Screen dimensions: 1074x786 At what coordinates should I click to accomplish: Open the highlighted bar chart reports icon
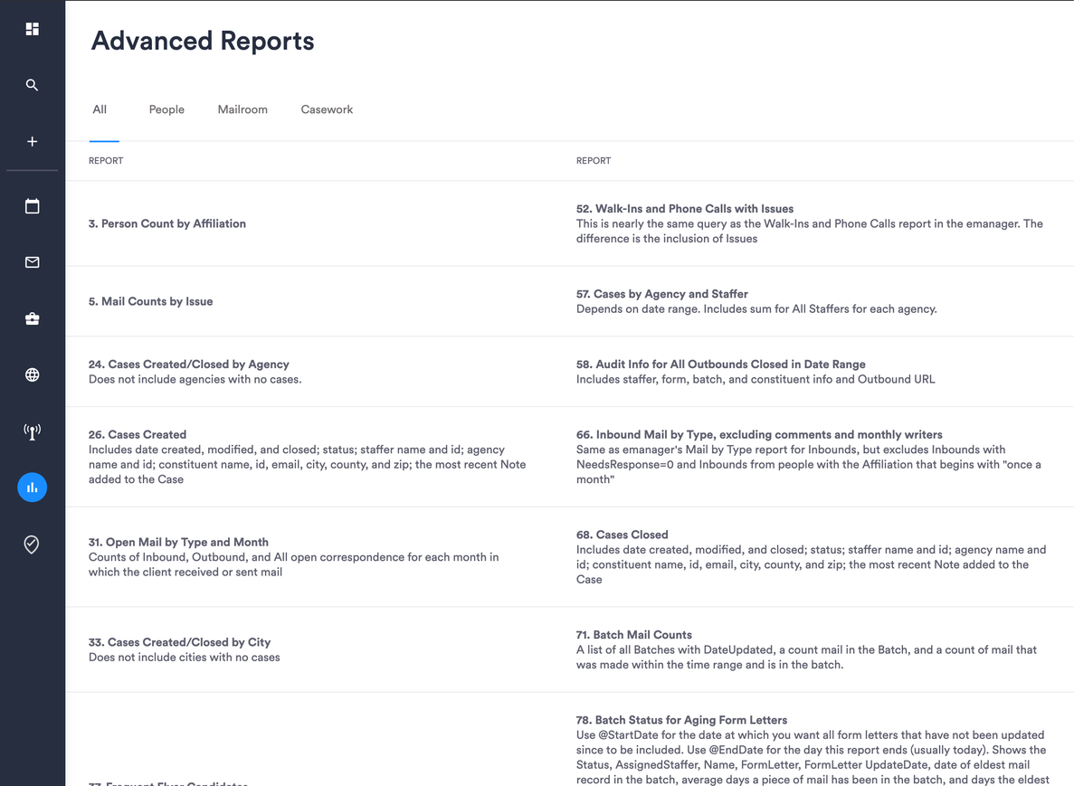(x=32, y=488)
